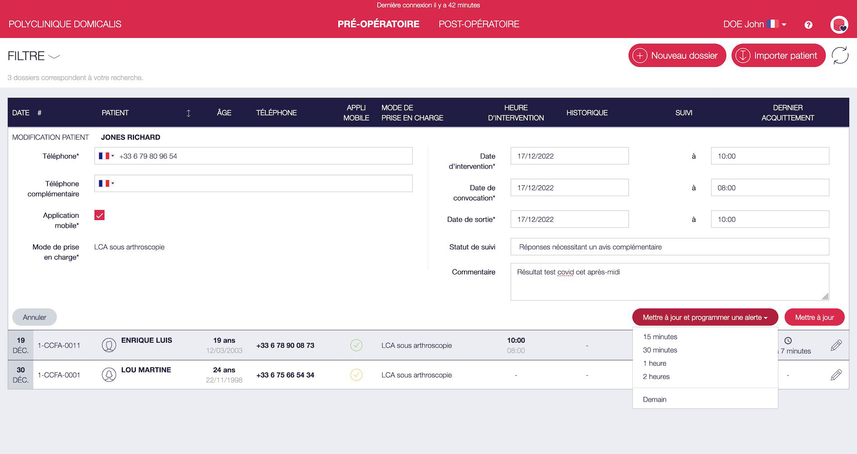Screen dimensions: 857x454
Task: Click the Patient column sort arrows
Action: pyautogui.click(x=189, y=113)
